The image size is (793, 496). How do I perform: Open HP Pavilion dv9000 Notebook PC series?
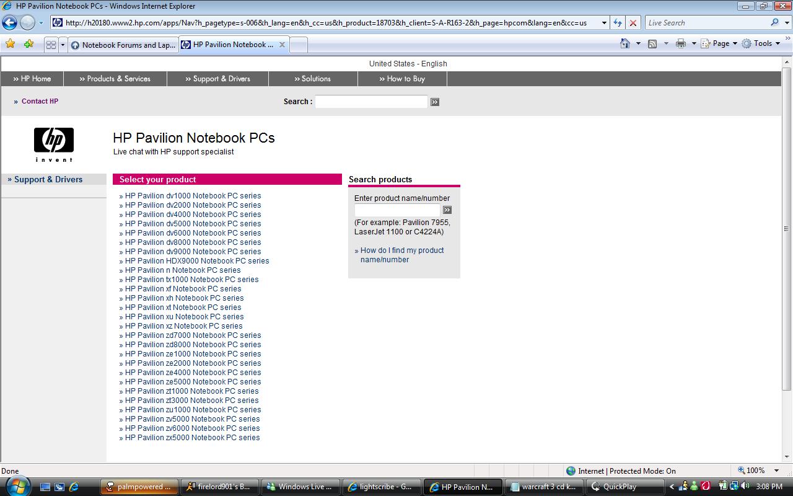pyautogui.click(x=193, y=252)
